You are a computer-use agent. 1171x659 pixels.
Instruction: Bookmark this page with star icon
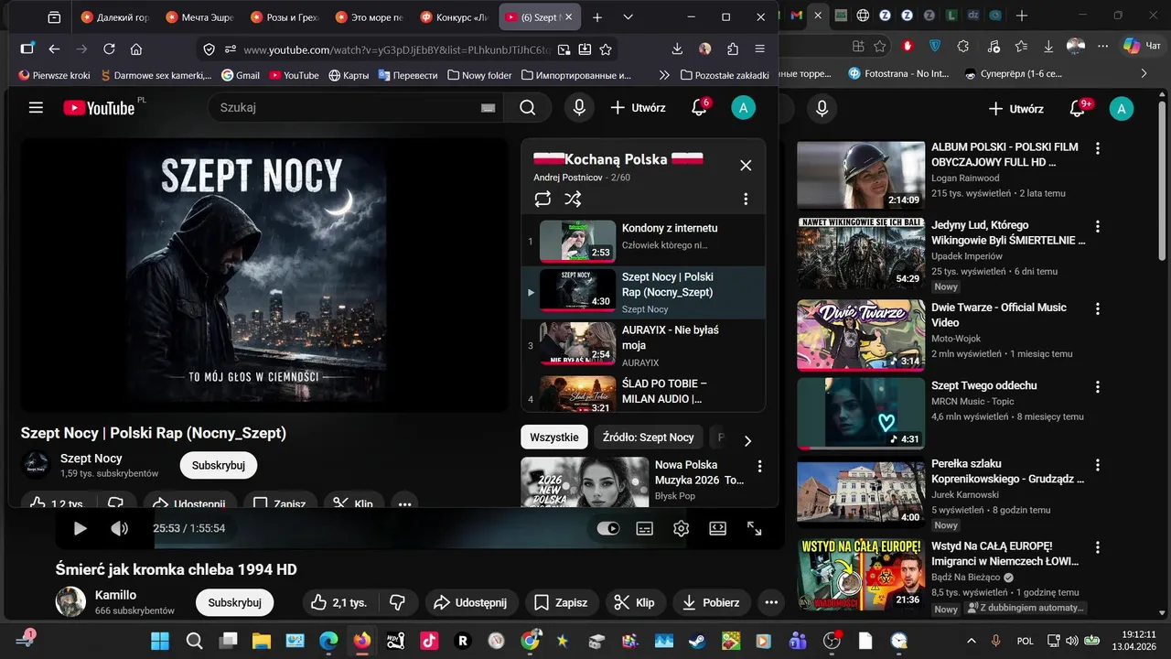pyautogui.click(x=606, y=49)
